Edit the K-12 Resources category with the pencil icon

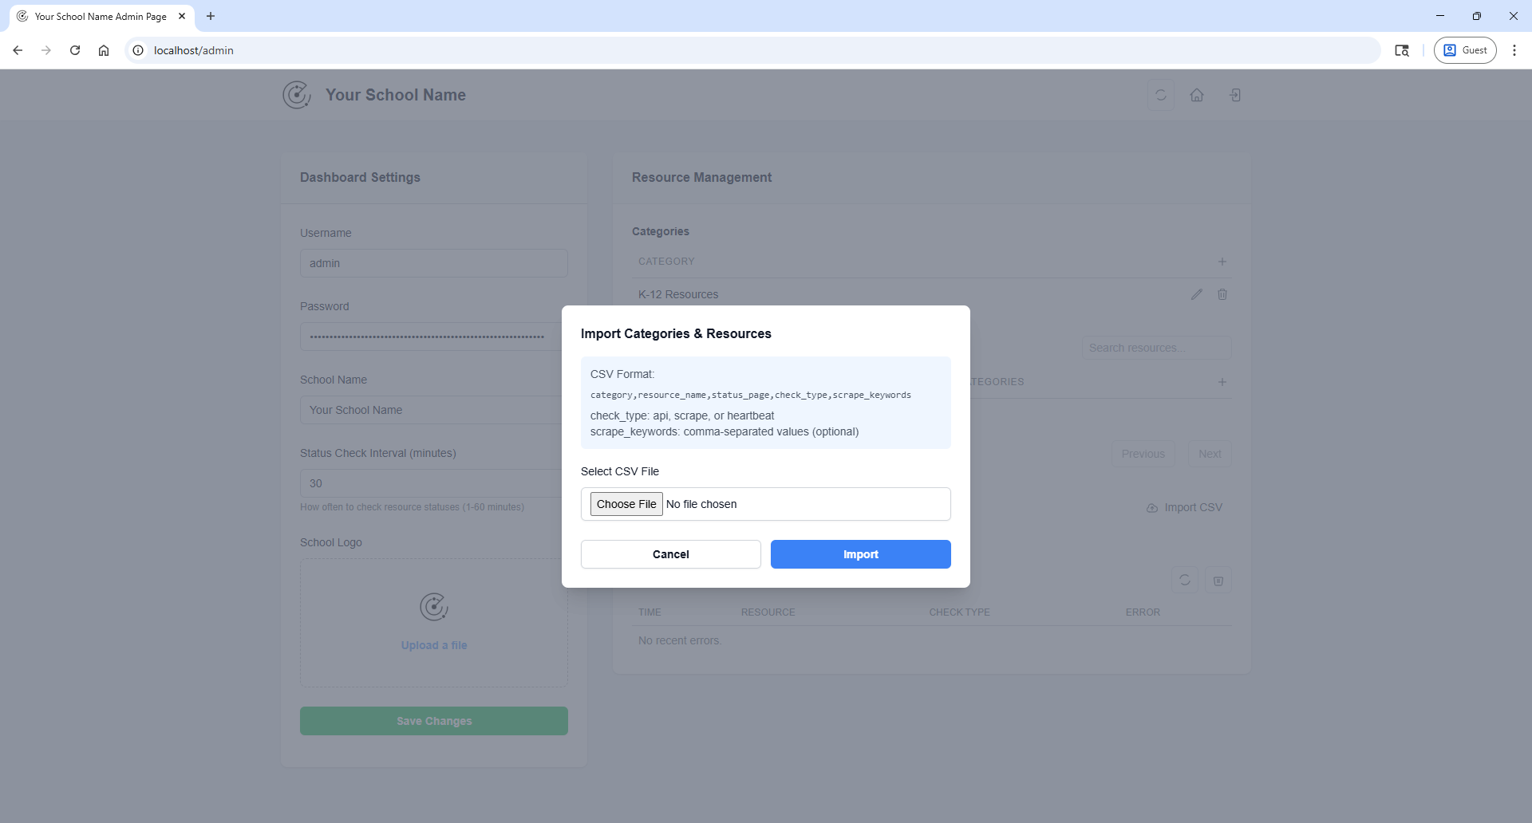[1196, 294]
